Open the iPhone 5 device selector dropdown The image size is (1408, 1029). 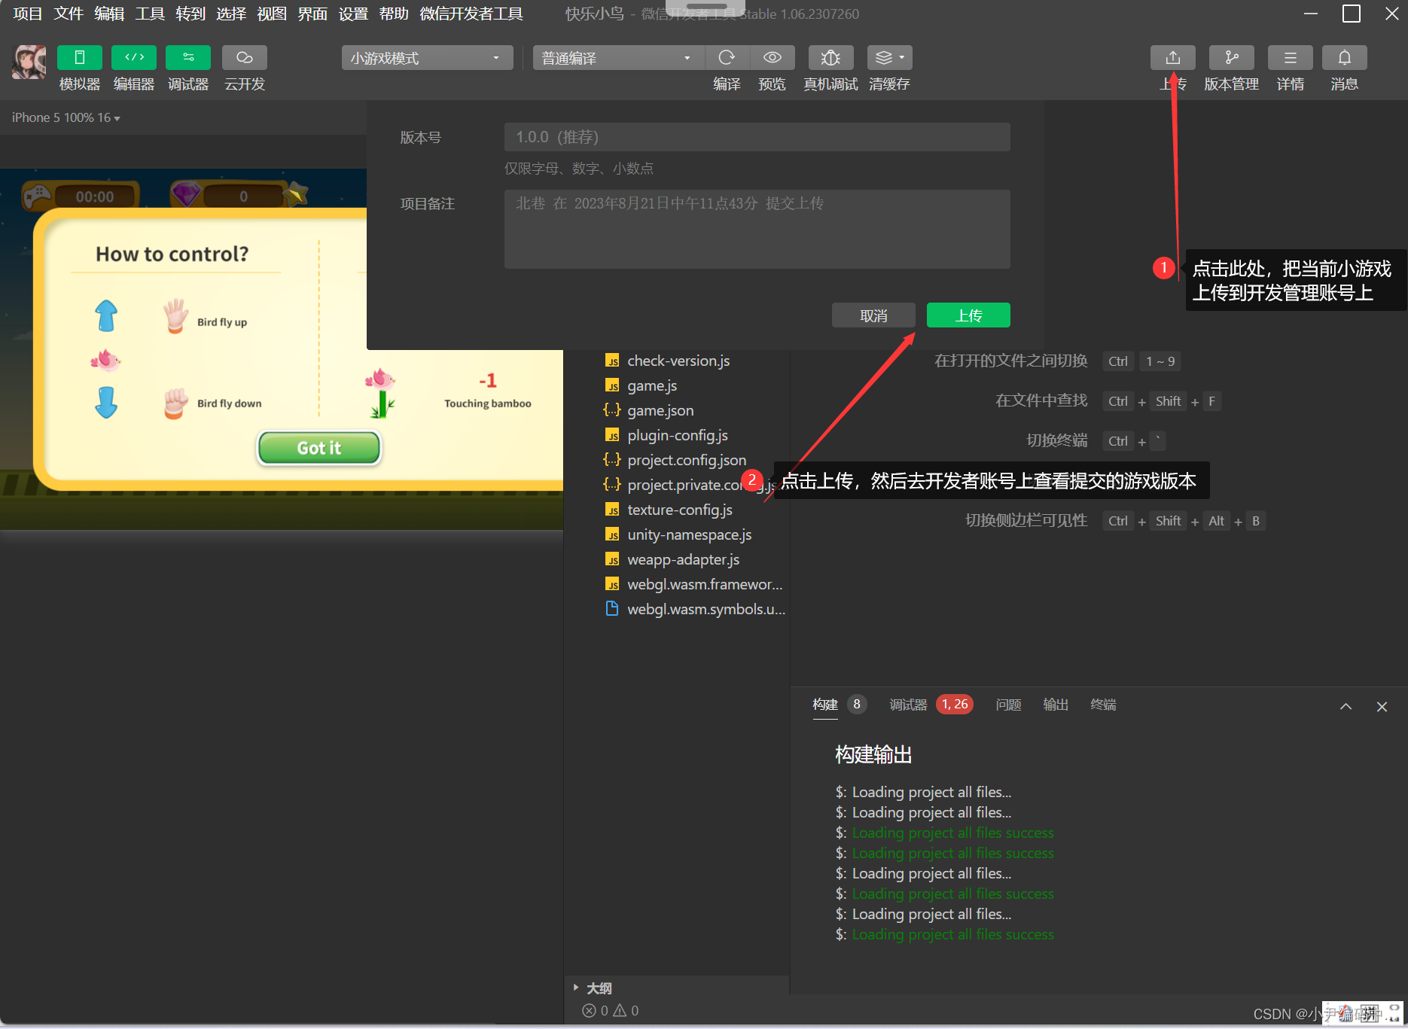coord(66,117)
